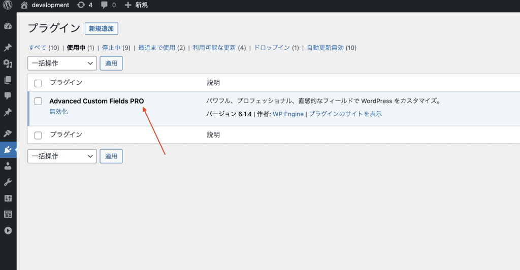Open プラグインのサイトを表示 link

[345, 114]
